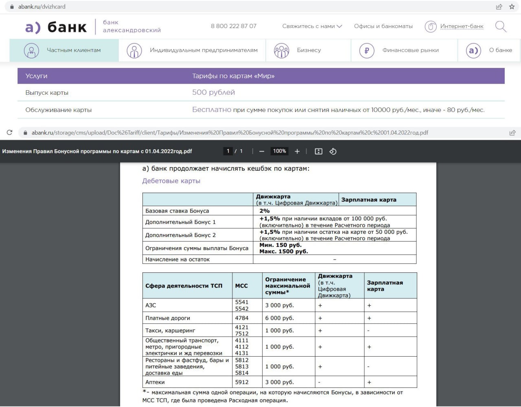Click the search magnifier icon in header
521x407 pixels.
click(501, 26)
